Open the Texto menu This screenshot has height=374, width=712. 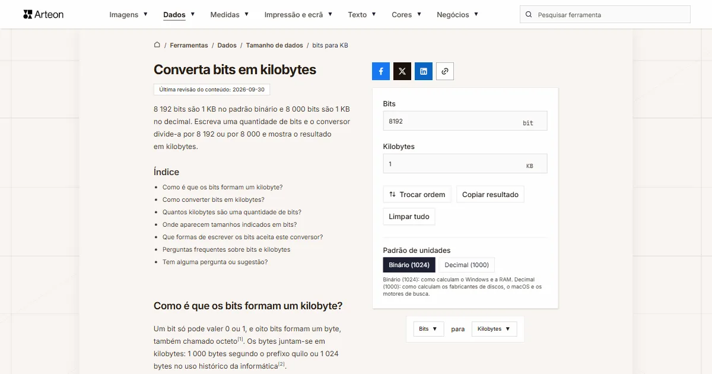click(362, 15)
